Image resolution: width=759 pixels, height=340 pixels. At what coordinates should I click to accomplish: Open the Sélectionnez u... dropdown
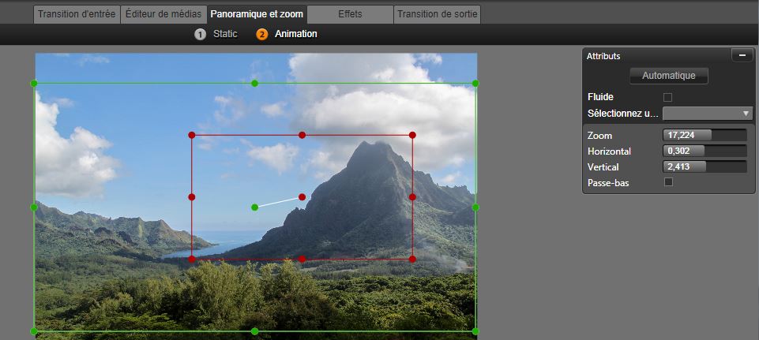point(707,114)
